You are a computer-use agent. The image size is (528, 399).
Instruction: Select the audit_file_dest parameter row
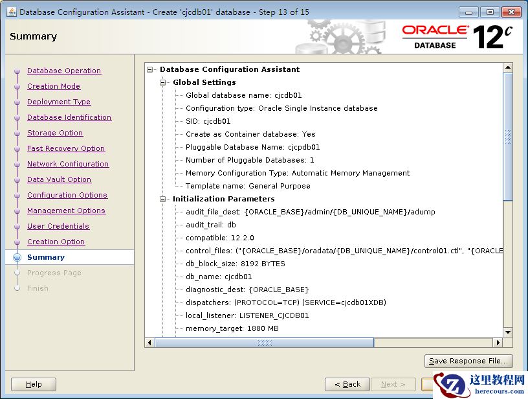click(x=311, y=212)
